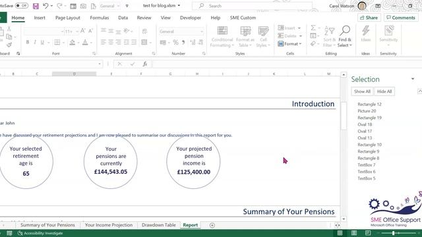Image resolution: width=422 pixels, height=237 pixels.
Task: Click the Percent Style icon
Action: coord(175,42)
